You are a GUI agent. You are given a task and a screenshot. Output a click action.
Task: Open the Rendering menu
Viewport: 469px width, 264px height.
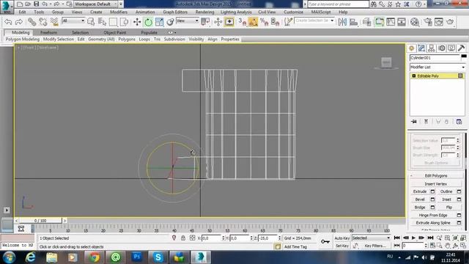pyautogui.click(x=205, y=12)
